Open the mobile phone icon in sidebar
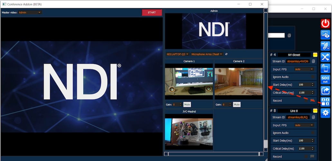Image resolution: width=332 pixels, height=161 pixels. click(x=325, y=69)
